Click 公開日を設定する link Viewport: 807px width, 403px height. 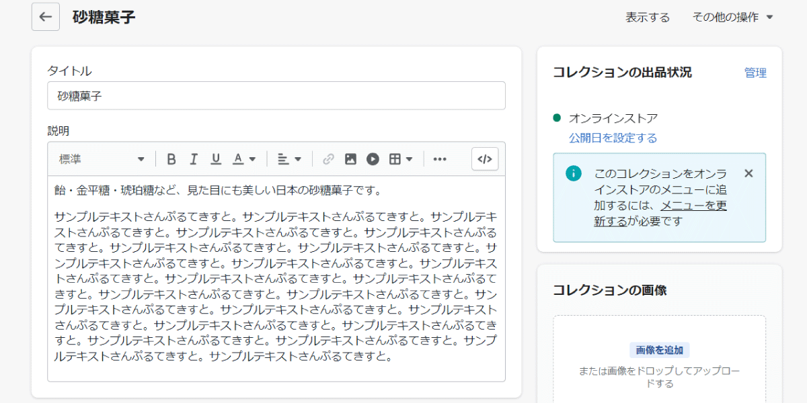pyautogui.click(x=613, y=138)
